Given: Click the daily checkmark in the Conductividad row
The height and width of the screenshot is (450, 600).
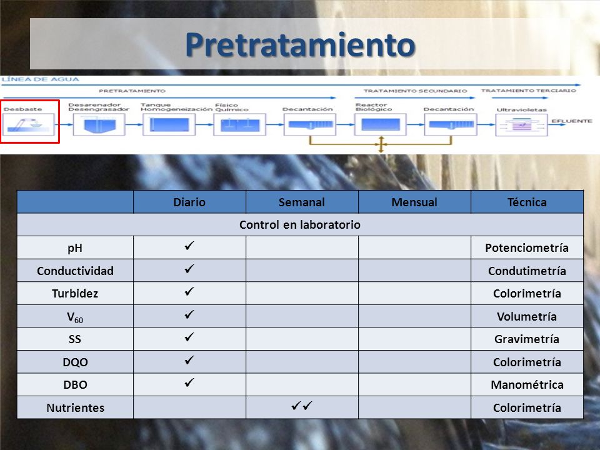Looking at the screenshot, I should tap(189, 269).
